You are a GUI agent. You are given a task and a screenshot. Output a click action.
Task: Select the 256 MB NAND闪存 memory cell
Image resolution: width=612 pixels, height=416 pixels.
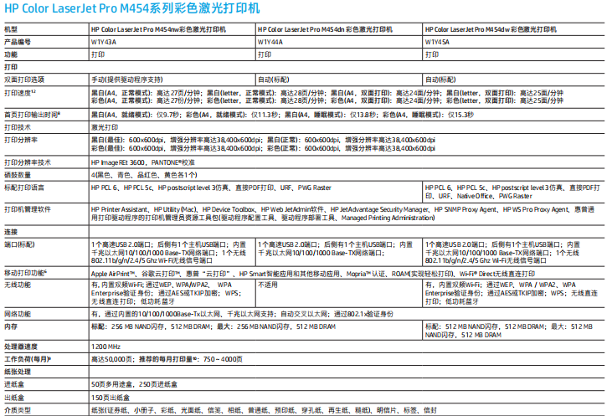pyautogui.click(x=213, y=326)
